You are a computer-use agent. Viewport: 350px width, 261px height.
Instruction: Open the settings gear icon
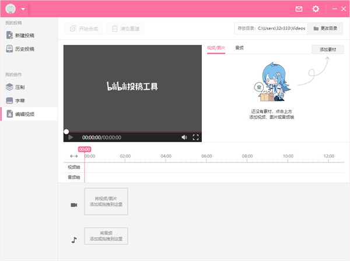316,9
